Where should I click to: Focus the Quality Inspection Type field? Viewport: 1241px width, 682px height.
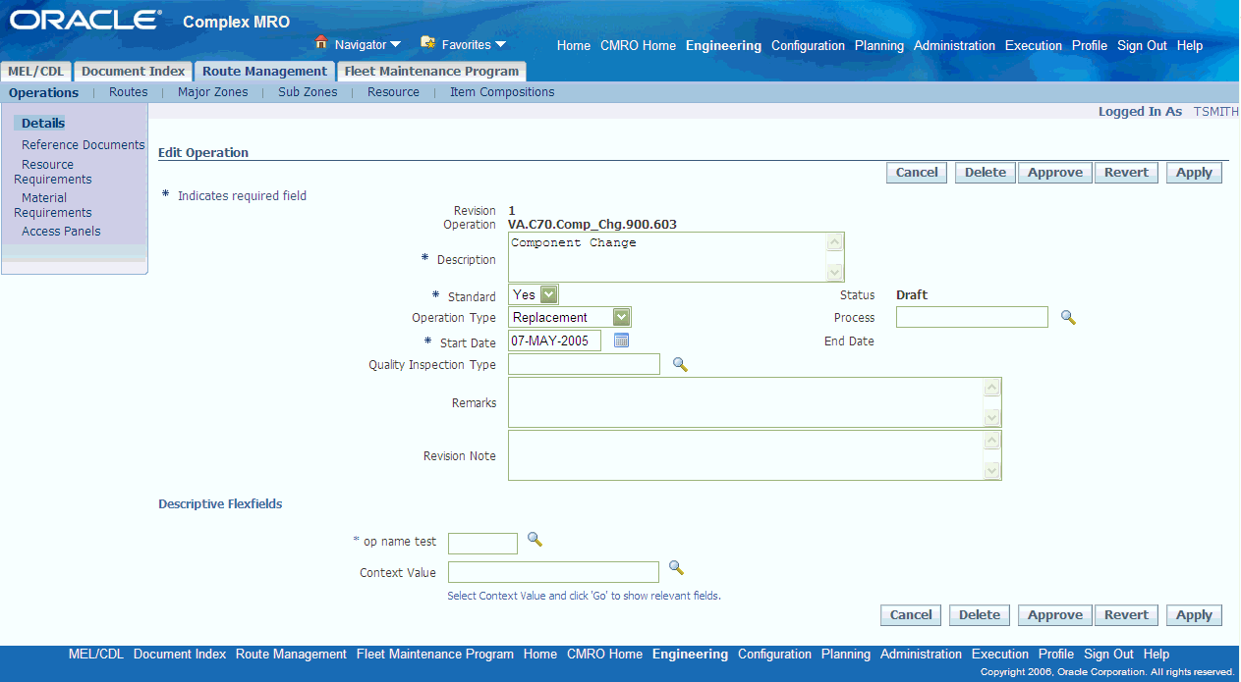coord(584,364)
